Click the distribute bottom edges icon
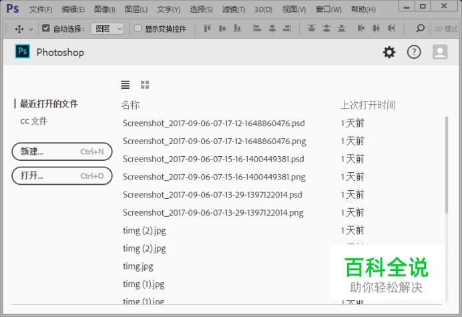 341,28
